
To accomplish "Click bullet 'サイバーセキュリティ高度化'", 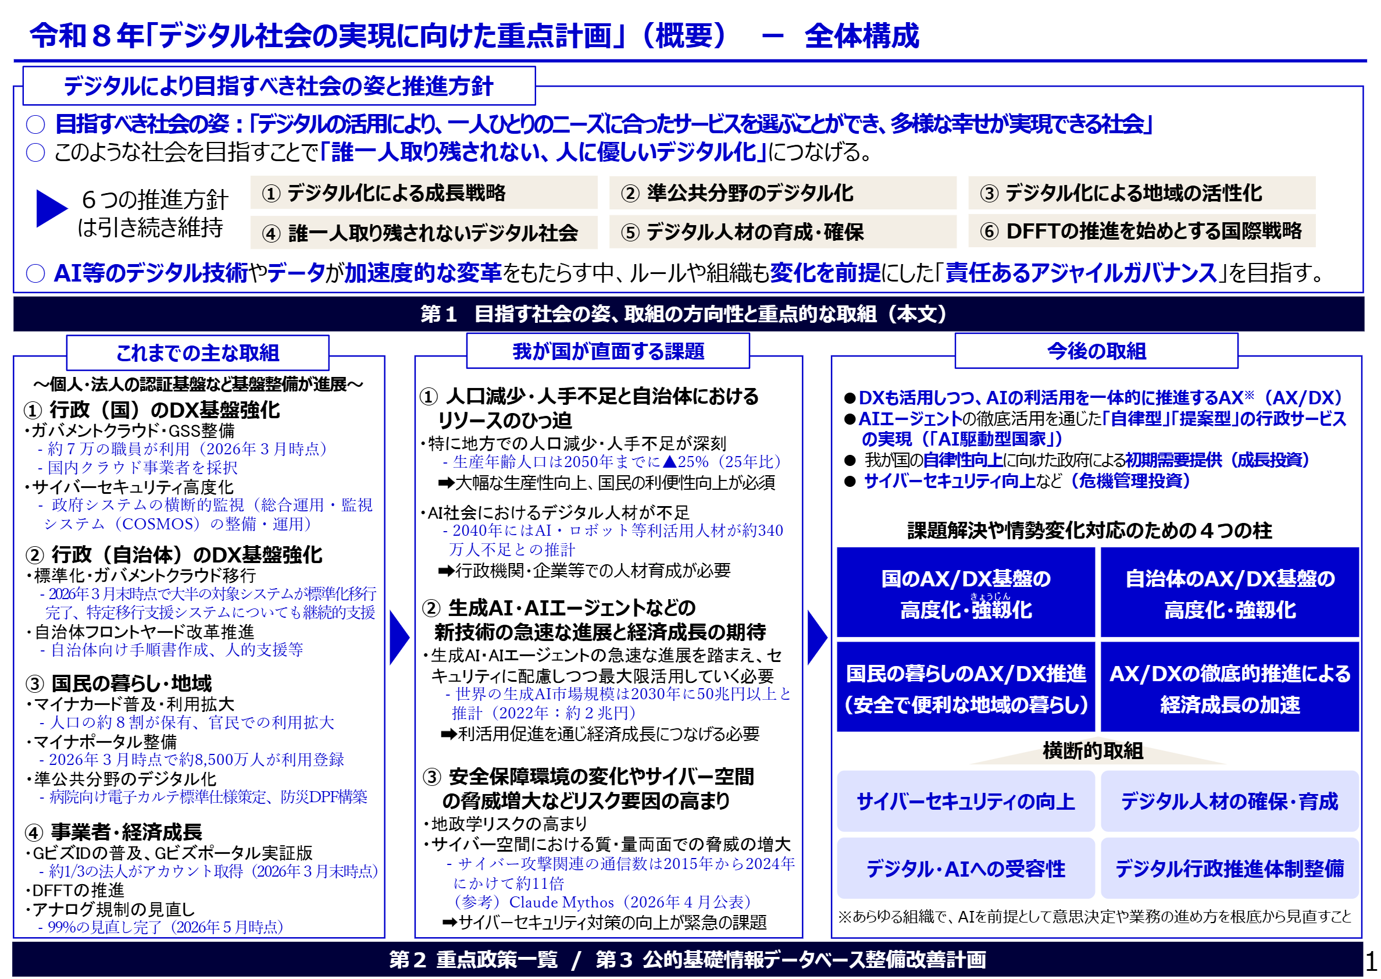I will tap(129, 487).
